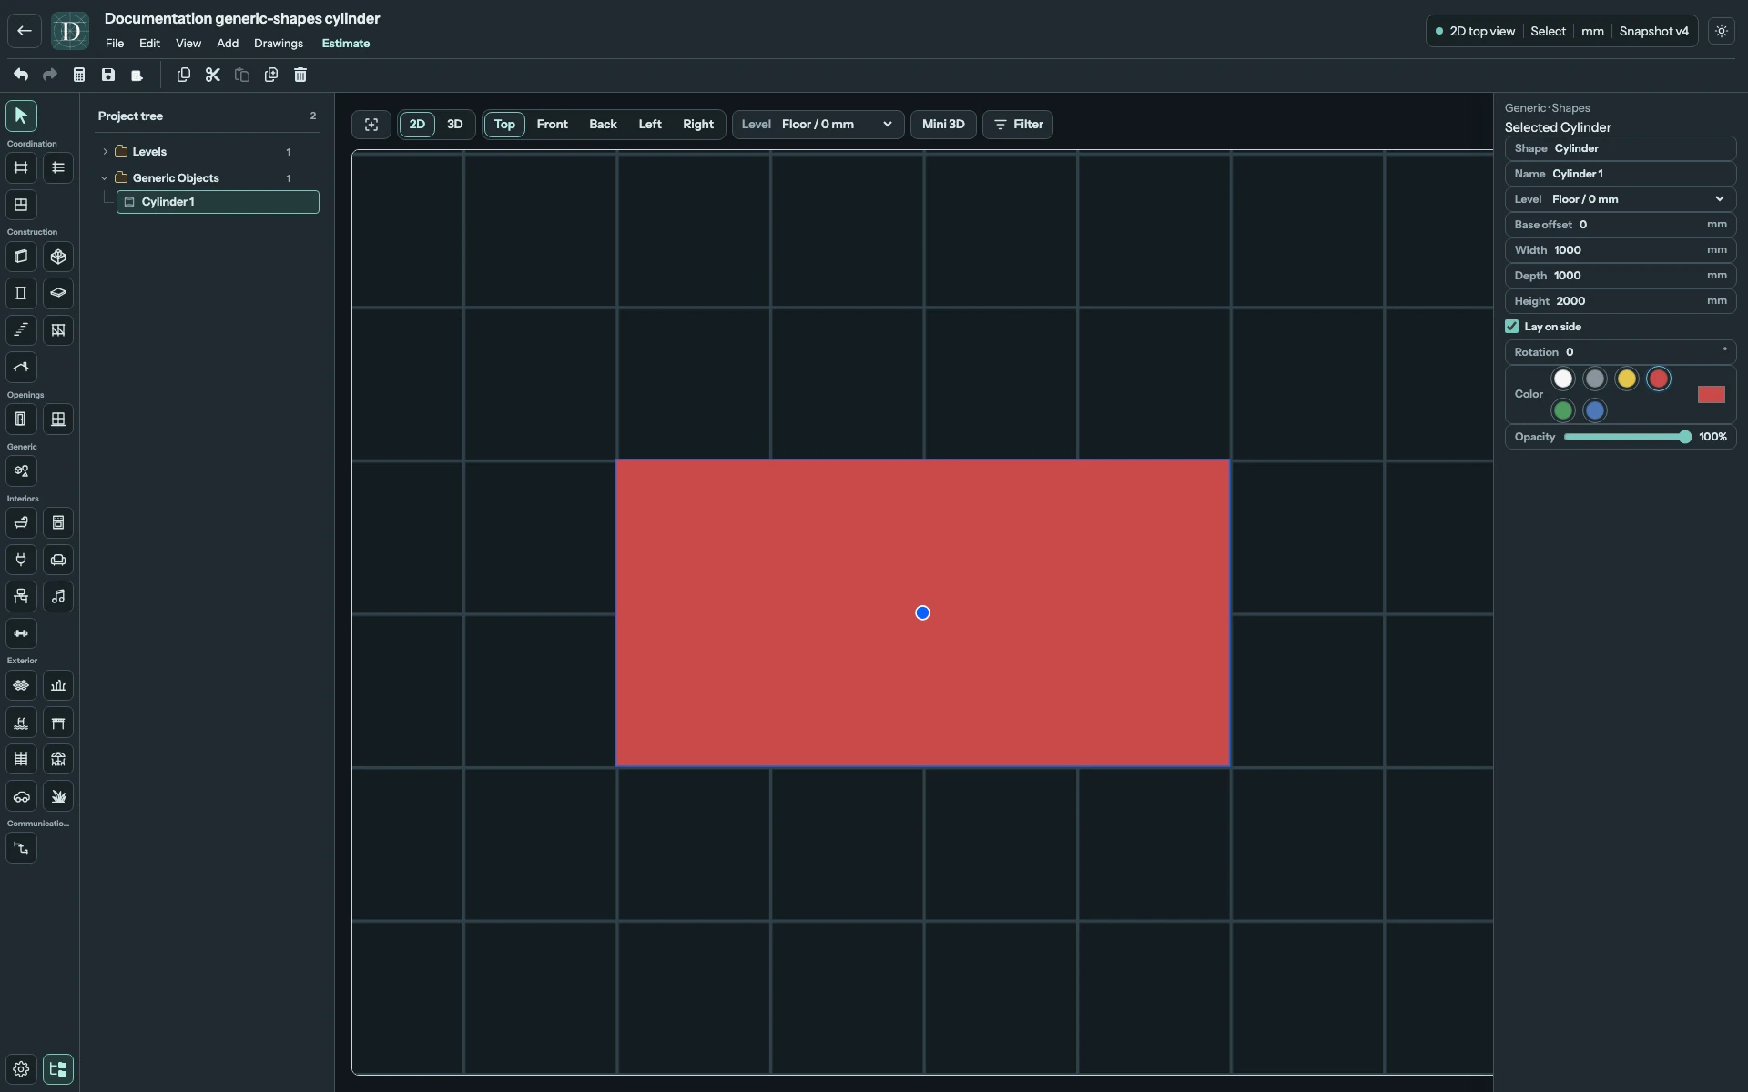The height and width of the screenshot is (1092, 1748).
Task: Click the mm units indicator
Action: tap(1592, 31)
